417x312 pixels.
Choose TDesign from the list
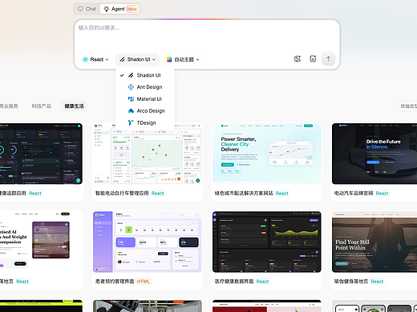(145, 122)
